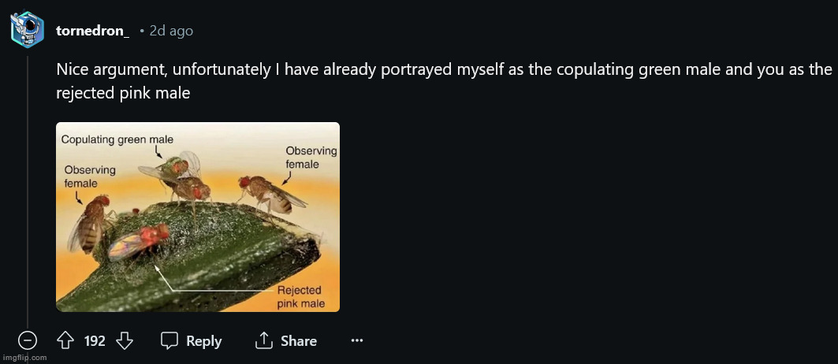The image size is (838, 364).
Task: Click the right "Observing female" image label
Action: click(x=311, y=158)
